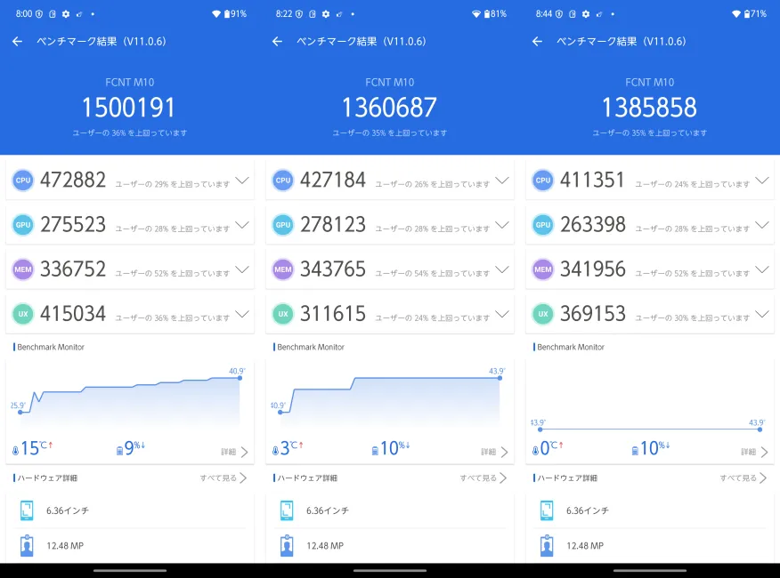The width and height of the screenshot is (780, 578).
Task: Expand the CPU 427184 score row
Action: 502,181
